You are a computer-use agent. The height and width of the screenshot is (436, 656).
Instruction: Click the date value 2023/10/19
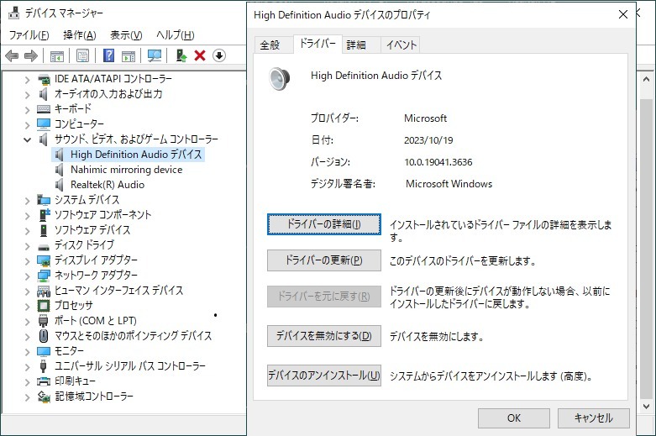tap(428, 140)
